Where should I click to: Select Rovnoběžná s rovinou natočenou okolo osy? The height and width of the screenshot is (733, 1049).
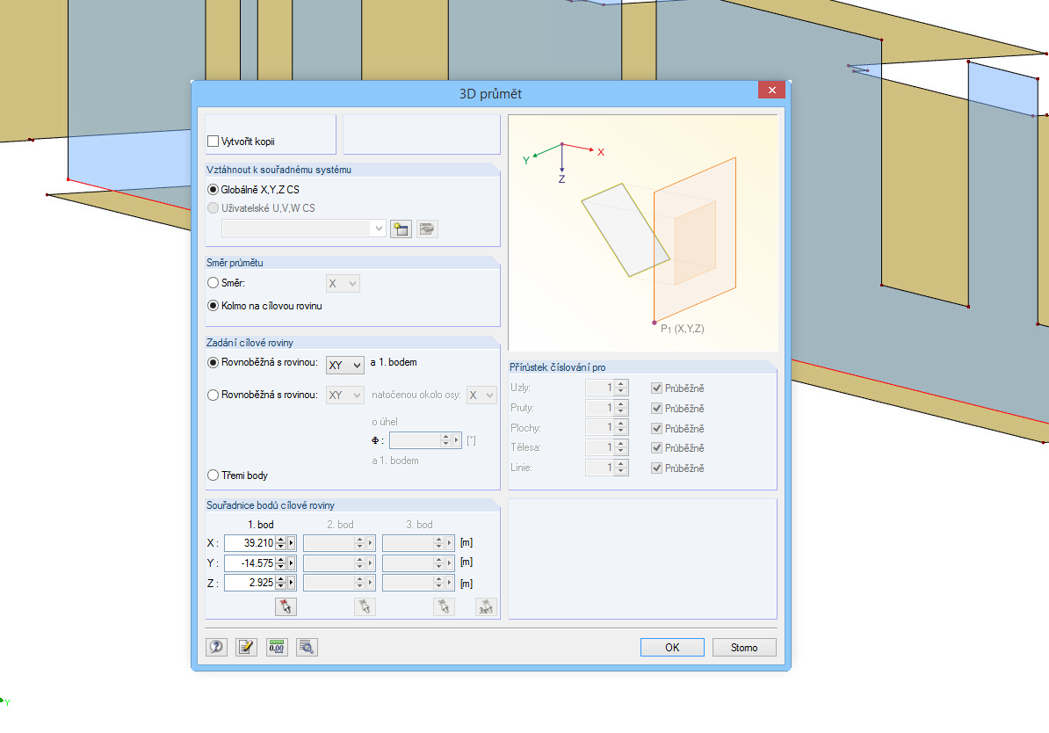point(213,395)
